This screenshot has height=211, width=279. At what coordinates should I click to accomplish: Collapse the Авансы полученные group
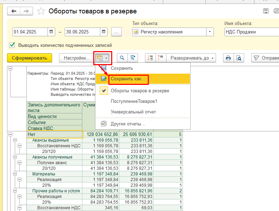point(15,157)
